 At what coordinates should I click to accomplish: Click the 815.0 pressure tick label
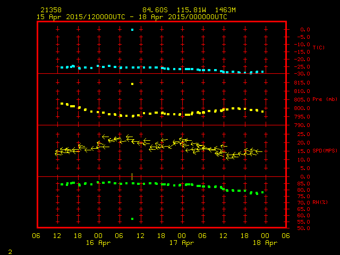click(302, 83)
